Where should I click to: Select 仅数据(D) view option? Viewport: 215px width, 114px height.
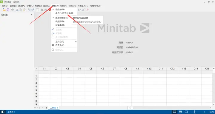click(x=64, y=21)
